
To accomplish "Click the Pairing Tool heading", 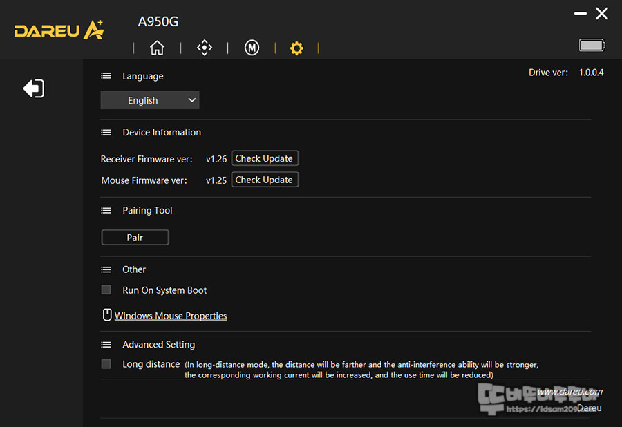I will click(x=147, y=211).
